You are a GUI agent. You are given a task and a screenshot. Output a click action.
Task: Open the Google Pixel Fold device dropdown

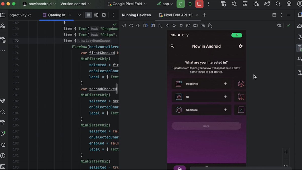pos(127,4)
